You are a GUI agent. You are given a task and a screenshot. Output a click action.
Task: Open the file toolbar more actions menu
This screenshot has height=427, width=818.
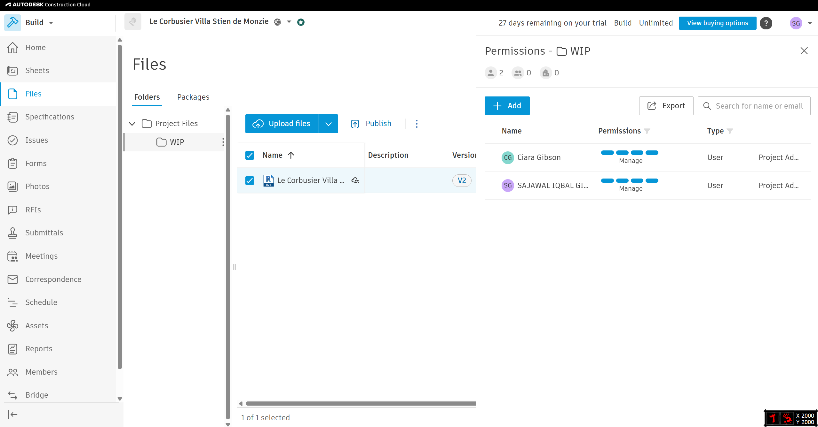[417, 124]
